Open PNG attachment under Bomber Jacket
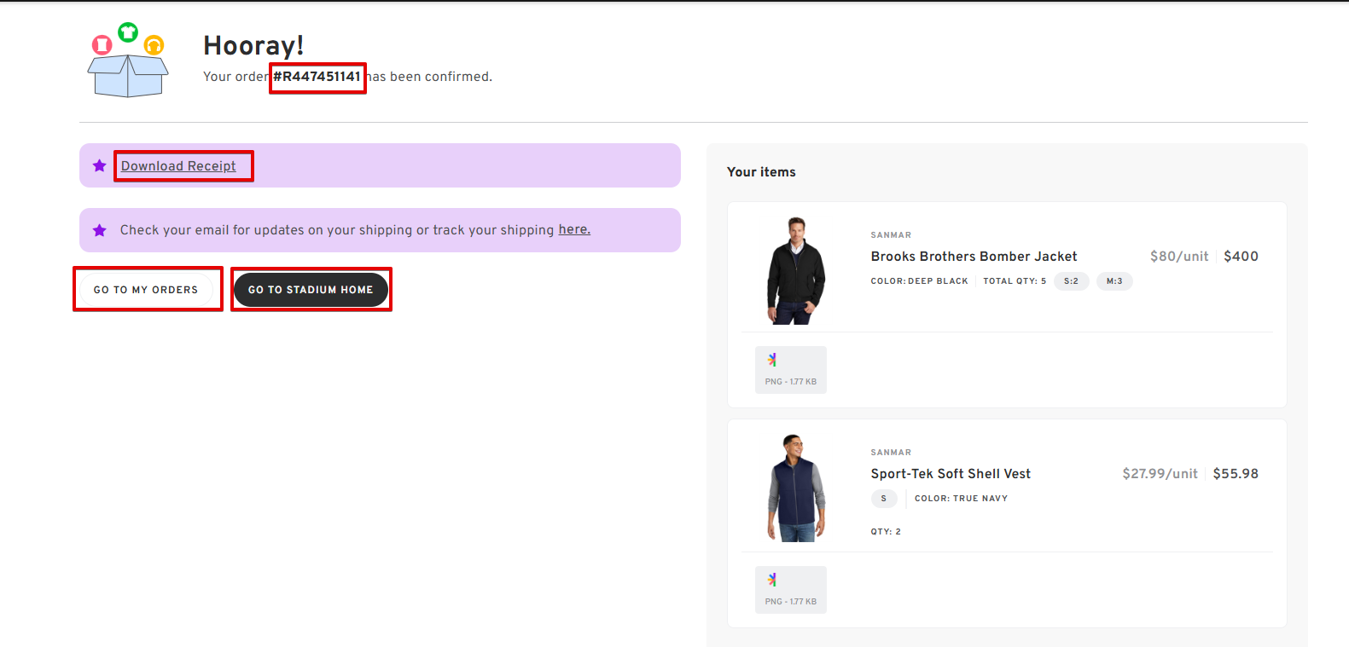Image resolution: width=1349 pixels, height=647 pixels. (791, 370)
